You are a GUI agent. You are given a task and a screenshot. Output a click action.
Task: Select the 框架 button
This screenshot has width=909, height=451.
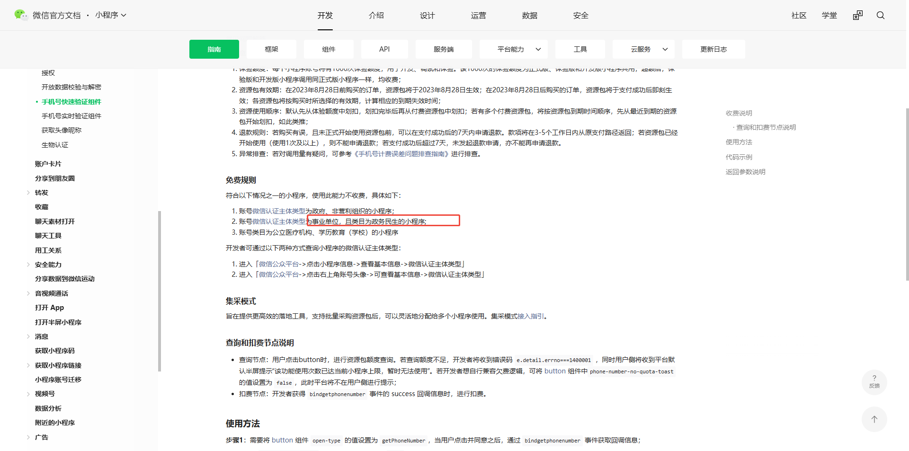(271, 49)
